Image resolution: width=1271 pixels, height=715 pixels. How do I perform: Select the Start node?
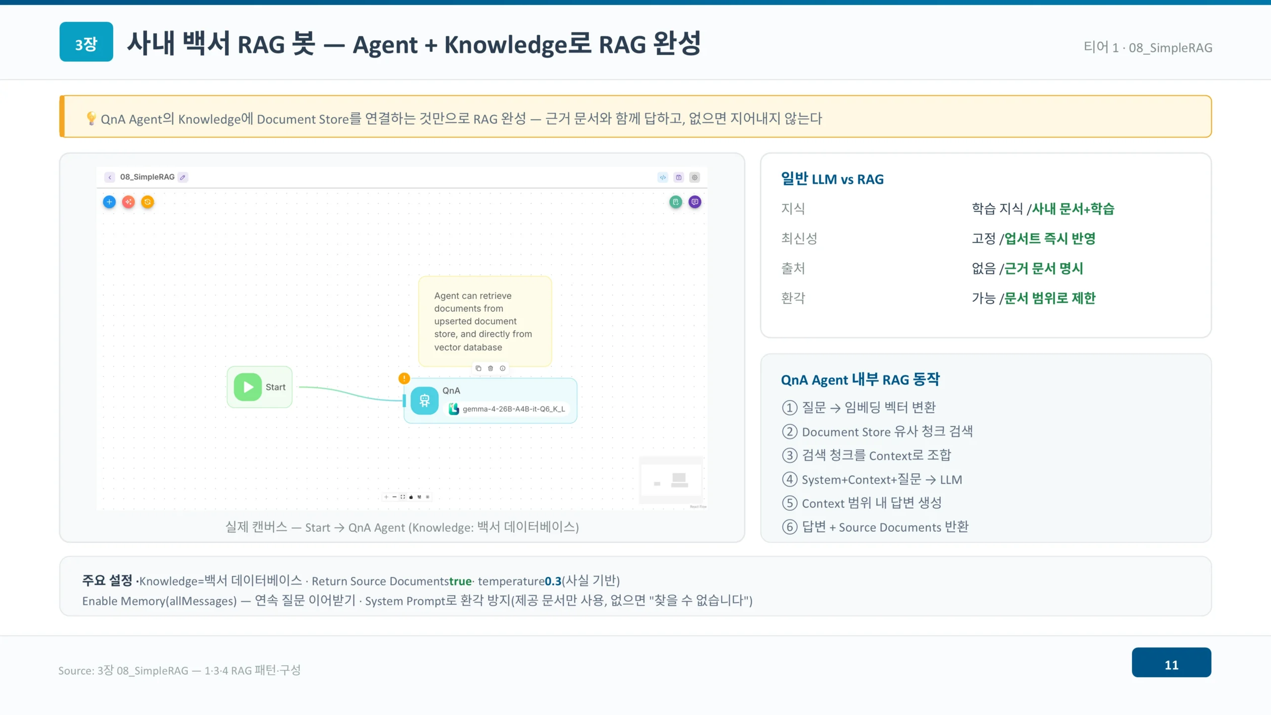click(260, 387)
